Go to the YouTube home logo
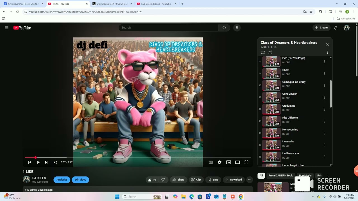 [x=22, y=28]
